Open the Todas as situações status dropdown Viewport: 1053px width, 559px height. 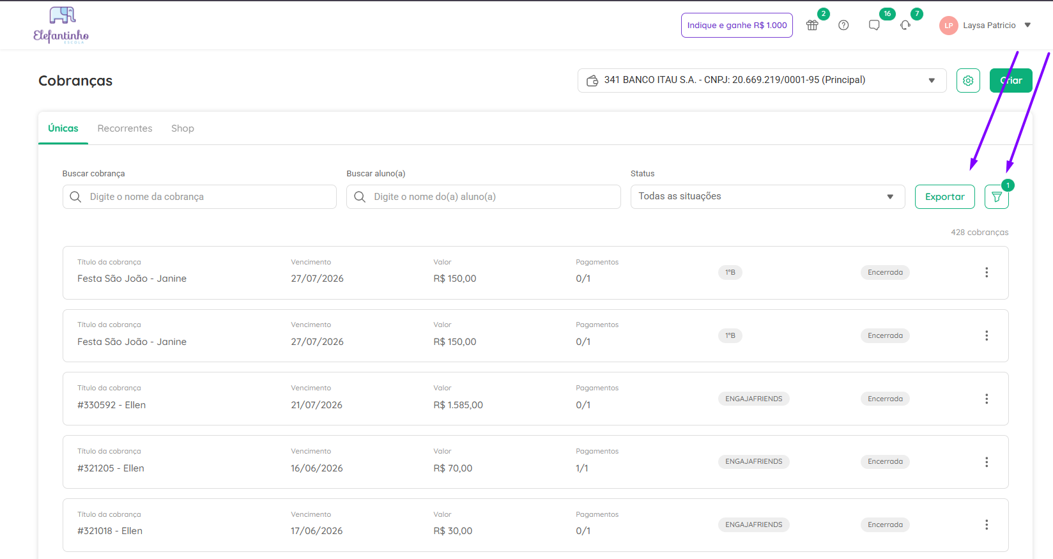pyautogui.click(x=767, y=197)
